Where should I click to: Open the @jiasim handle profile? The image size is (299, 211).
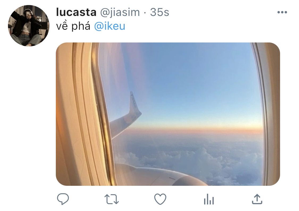coord(120,13)
